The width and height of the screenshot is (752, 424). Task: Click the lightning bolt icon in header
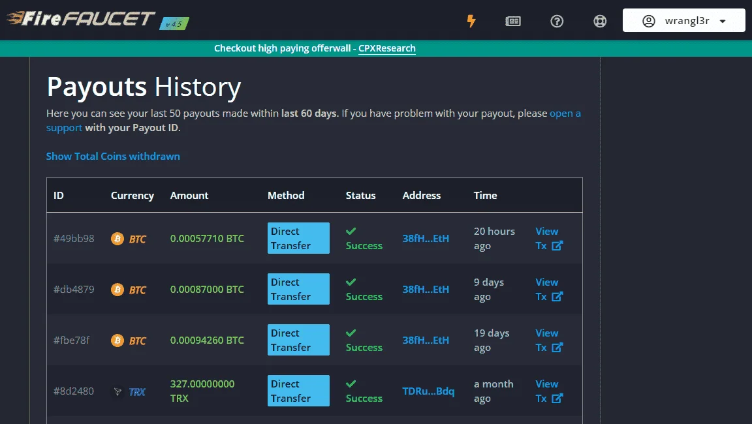(x=471, y=21)
